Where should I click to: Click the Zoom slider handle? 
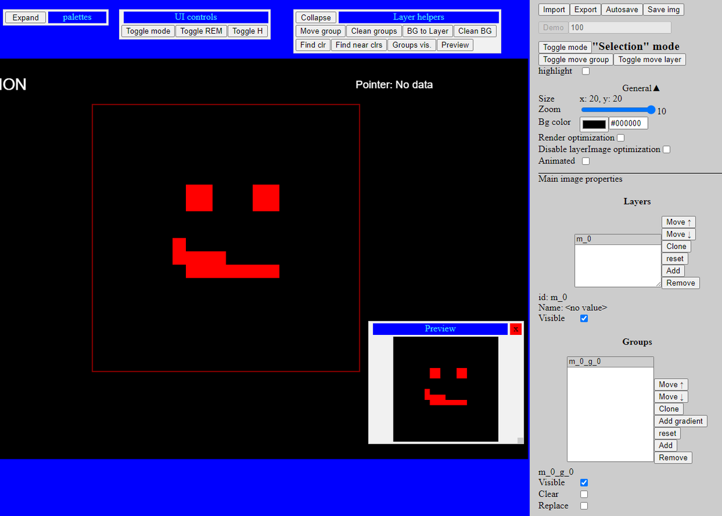[x=651, y=109]
